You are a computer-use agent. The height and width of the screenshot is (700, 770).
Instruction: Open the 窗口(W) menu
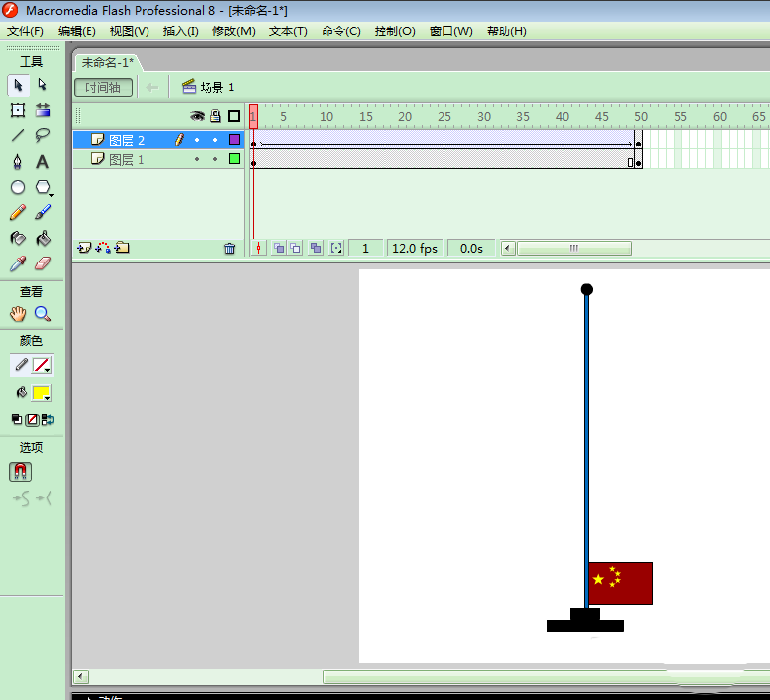click(x=450, y=31)
